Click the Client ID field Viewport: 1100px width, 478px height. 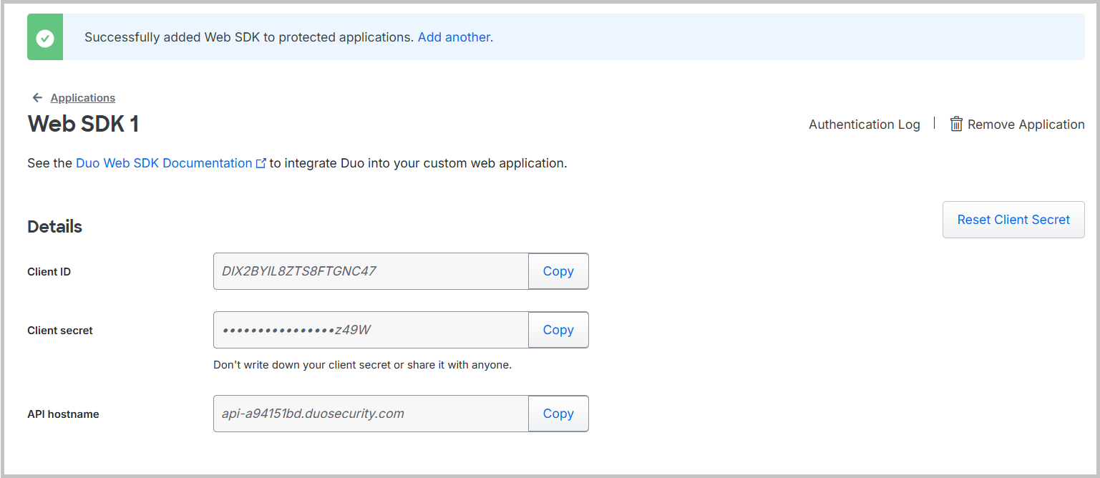click(371, 271)
